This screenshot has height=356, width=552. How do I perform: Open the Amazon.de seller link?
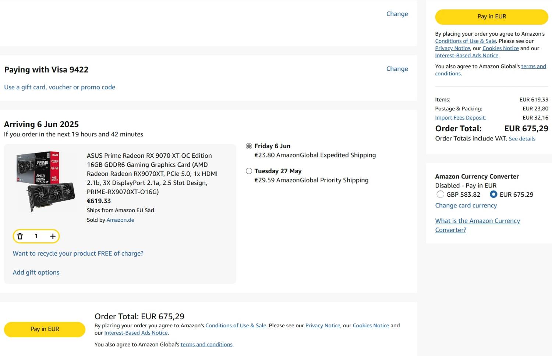pyautogui.click(x=120, y=220)
